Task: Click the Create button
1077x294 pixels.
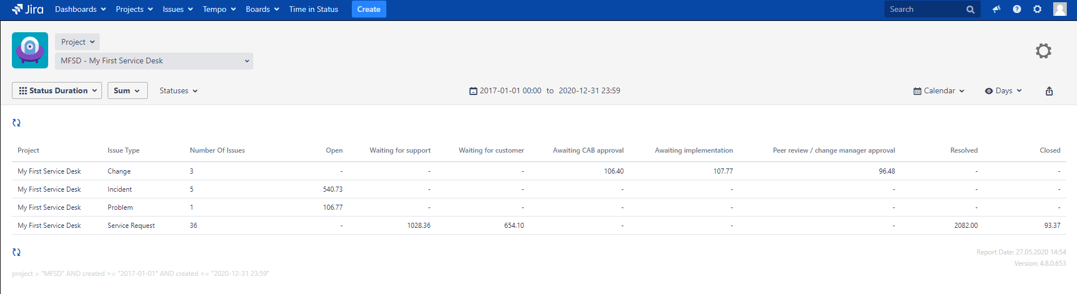Action: pyautogui.click(x=368, y=9)
